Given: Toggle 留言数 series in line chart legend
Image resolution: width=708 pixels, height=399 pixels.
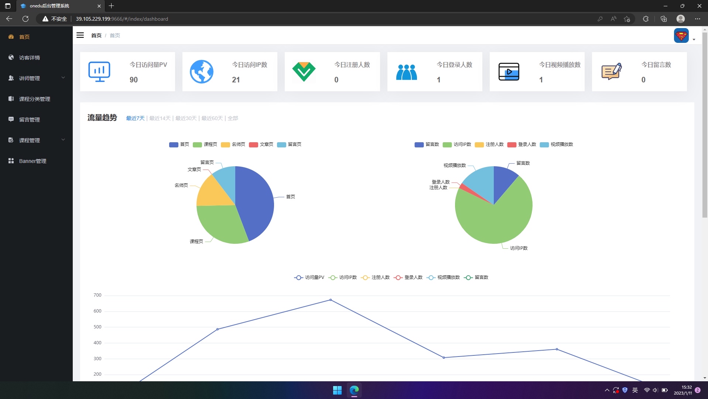Looking at the screenshot, I should pyautogui.click(x=476, y=277).
